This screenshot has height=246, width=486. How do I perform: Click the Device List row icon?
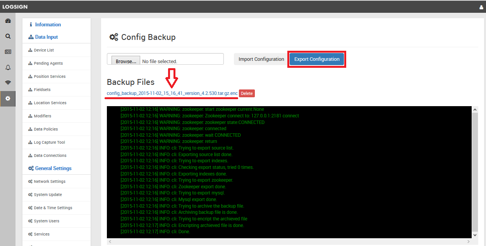click(x=30, y=50)
